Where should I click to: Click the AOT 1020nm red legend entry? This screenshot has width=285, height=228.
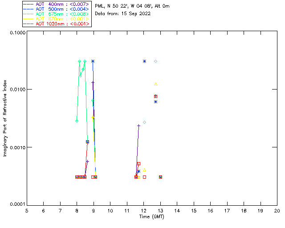pyautogui.click(x=57, y=24)
